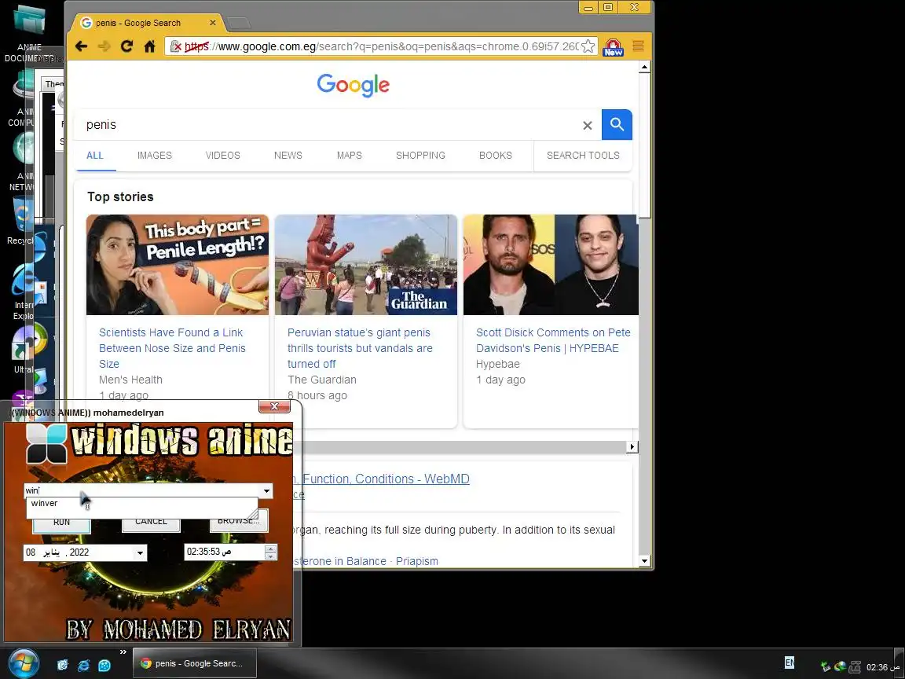Viewport: 905px width, 679px height.
Task: Expand the run command combo box arrow
Action: click(x=266, y=490)
